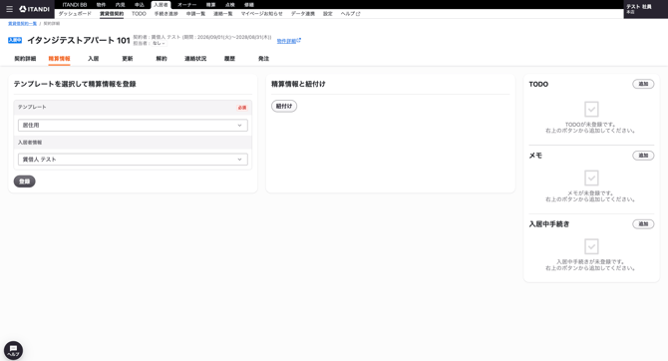
Task: Open データ連携 in the sub menu
Action: tap(303, 14)
